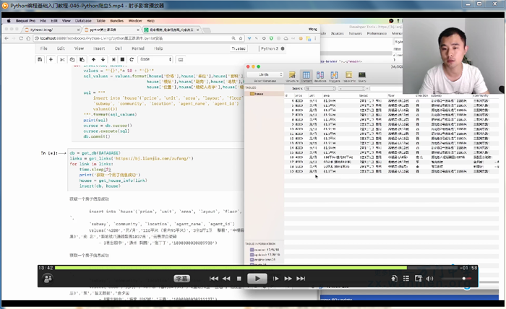This screenshot has height=309, width=506.
Task: Open the Jupyter Kernel menu
Action: 138,48
